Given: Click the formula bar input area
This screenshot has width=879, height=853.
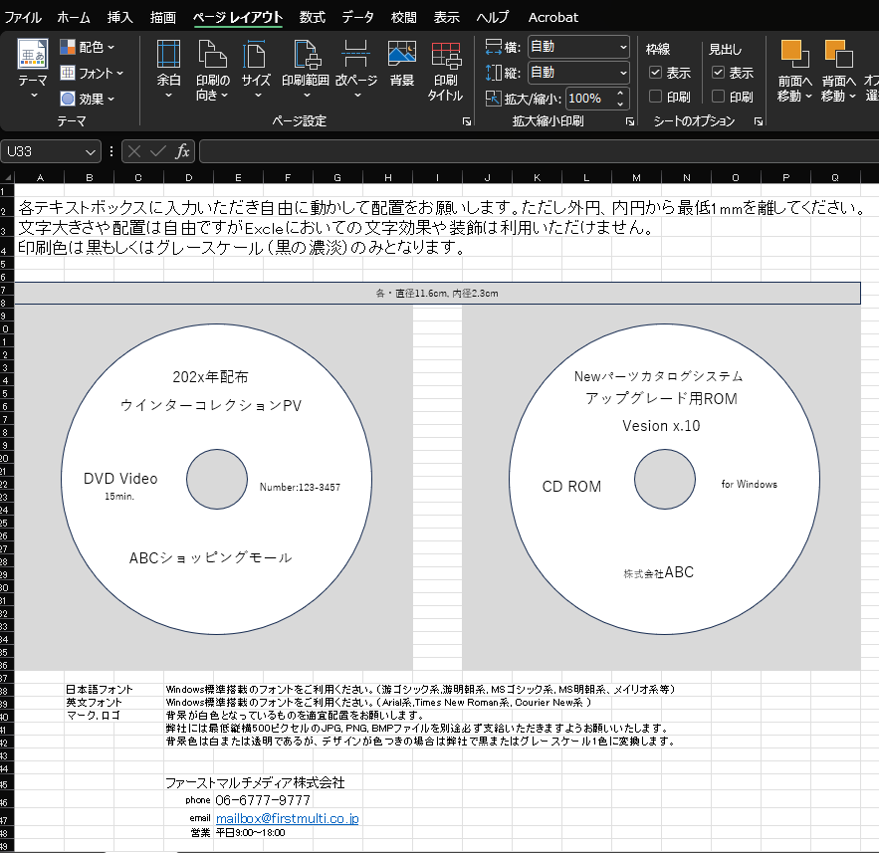Looking at the screenshot, I should (539, 151).
